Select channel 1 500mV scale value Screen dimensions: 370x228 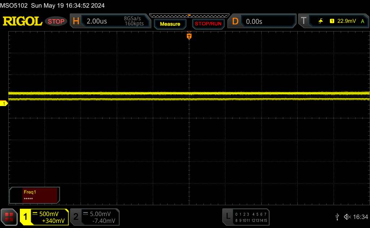pos(49,214)
